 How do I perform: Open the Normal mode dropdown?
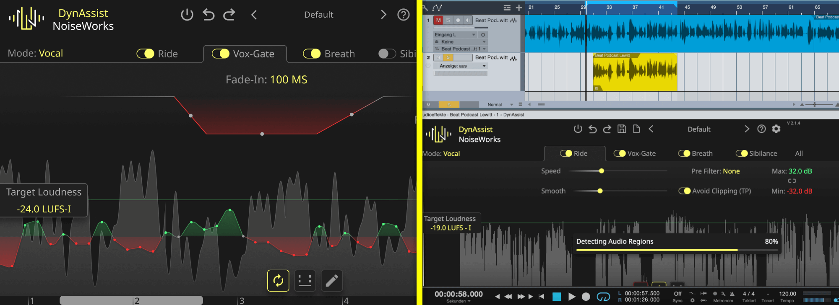[x=499, y=105]
